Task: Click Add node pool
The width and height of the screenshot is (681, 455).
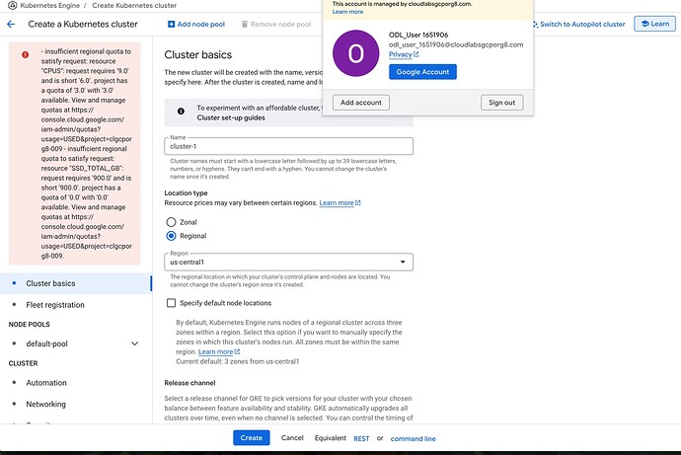Action: (196, 25)
